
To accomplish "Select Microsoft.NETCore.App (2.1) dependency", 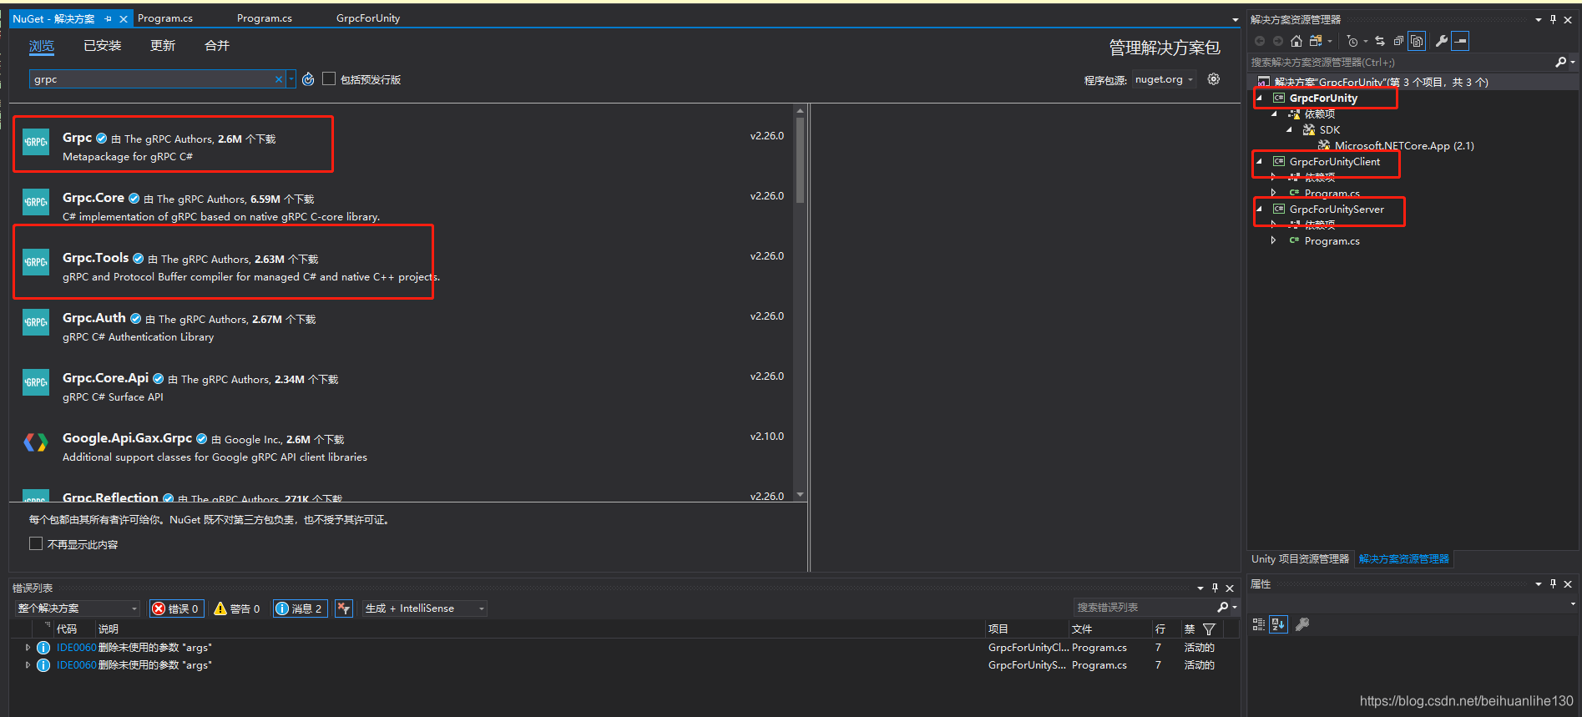I will 1404,145.
